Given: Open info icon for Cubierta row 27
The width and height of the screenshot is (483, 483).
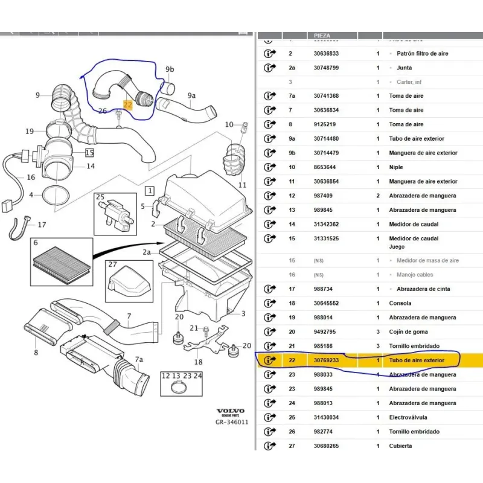Looking at the screenshot, I should click(269, 446).
